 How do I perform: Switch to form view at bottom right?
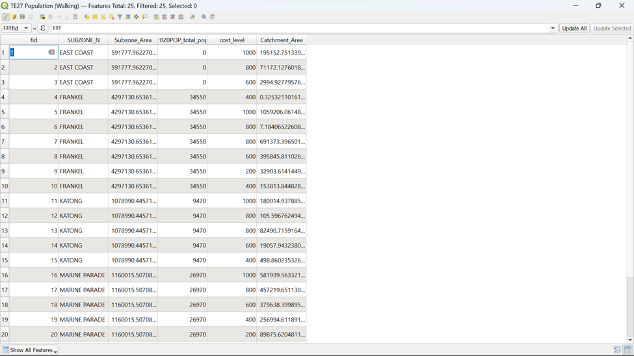616,350
